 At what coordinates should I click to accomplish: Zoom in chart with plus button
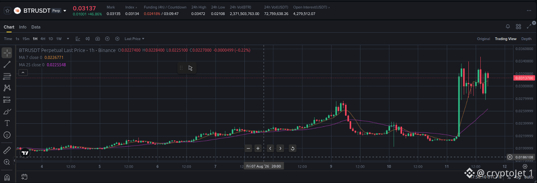coord(258,148)
